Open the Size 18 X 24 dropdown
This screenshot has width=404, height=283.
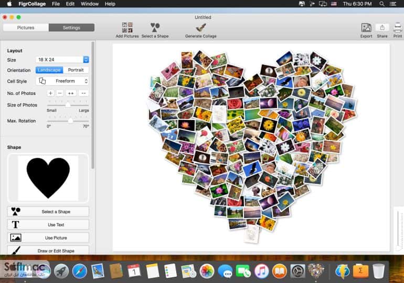pyautogui.click(x=62, y=60)
